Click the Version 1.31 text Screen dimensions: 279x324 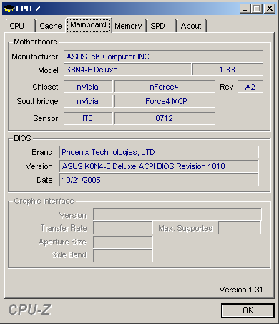coord(241,290)
